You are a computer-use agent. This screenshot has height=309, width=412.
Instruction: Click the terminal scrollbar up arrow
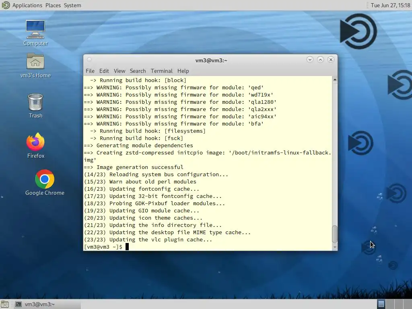(x=335, y=79)
